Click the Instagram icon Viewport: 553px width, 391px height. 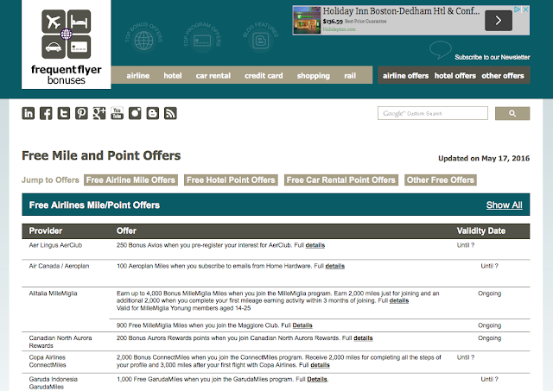pyautogui.click(x=135, y=113)
